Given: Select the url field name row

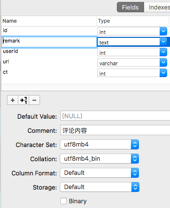Looking at the screenshot, I should click(x=49, y=62).
